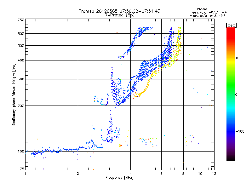
Task: Click the y-axis label 'Stationary phase Virtual Height [km]'
Action: (x=14, y=95)
